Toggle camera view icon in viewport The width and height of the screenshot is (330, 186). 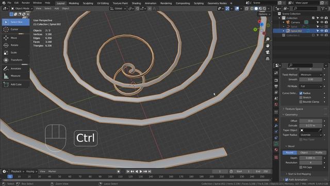pos(268,52)
